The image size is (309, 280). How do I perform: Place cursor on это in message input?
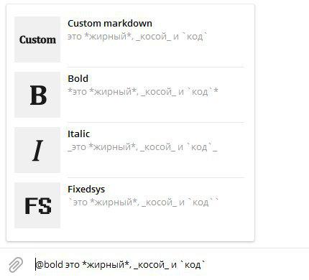pos(73,265)
